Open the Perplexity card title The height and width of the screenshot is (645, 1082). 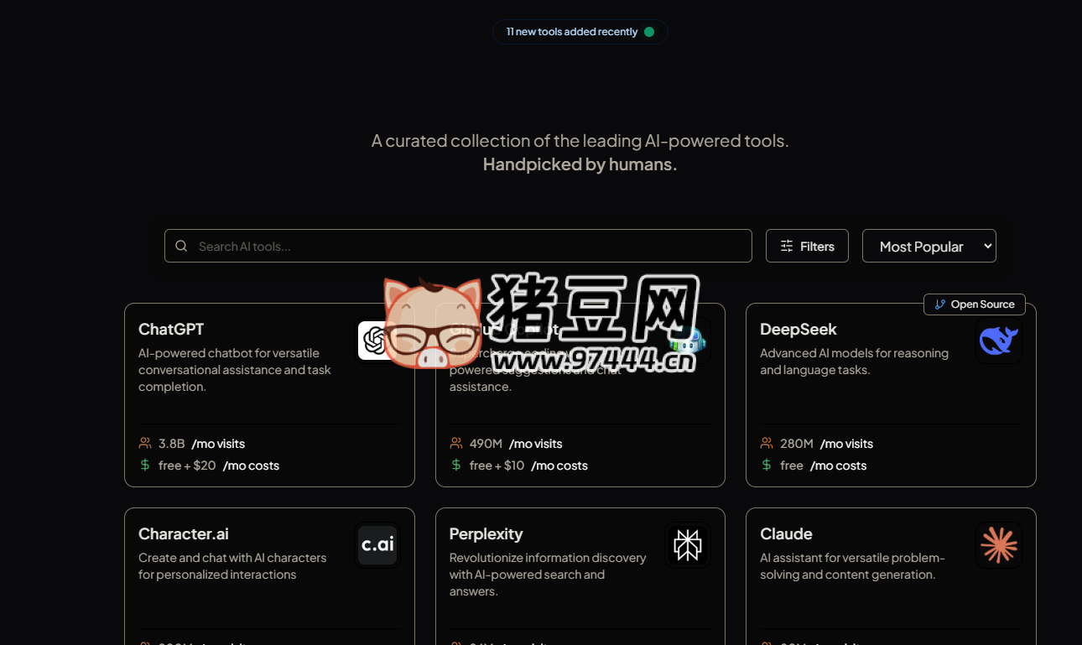pos(486,533)
